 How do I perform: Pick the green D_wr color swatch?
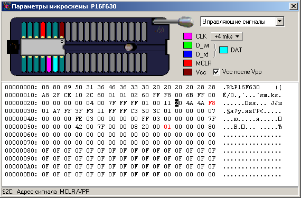(x=187, y=45)
